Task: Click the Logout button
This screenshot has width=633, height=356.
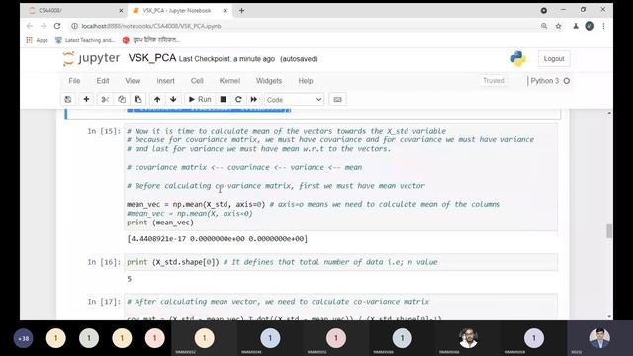Action: [x=554, y=59]
